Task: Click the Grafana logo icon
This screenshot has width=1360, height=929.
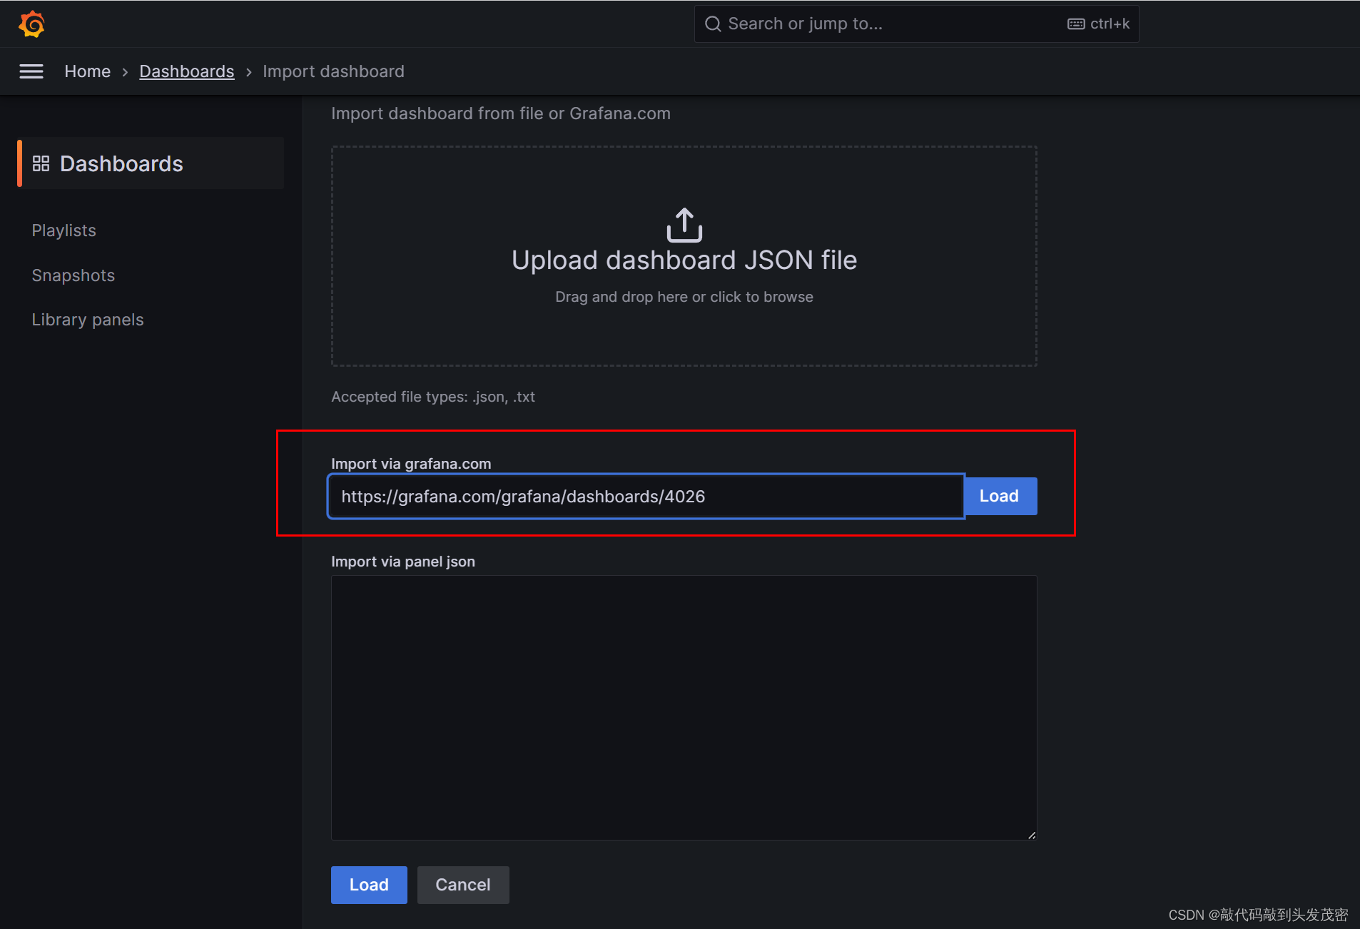Action: pos(31,24)
